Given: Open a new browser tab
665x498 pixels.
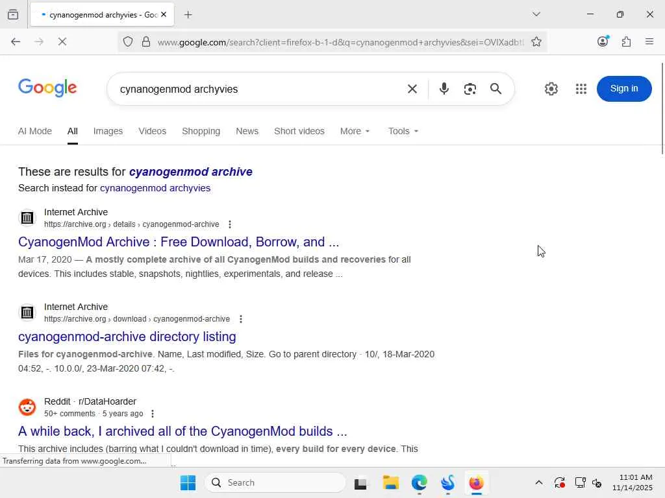Looking at the screenshot, I should tap(188, 15).
